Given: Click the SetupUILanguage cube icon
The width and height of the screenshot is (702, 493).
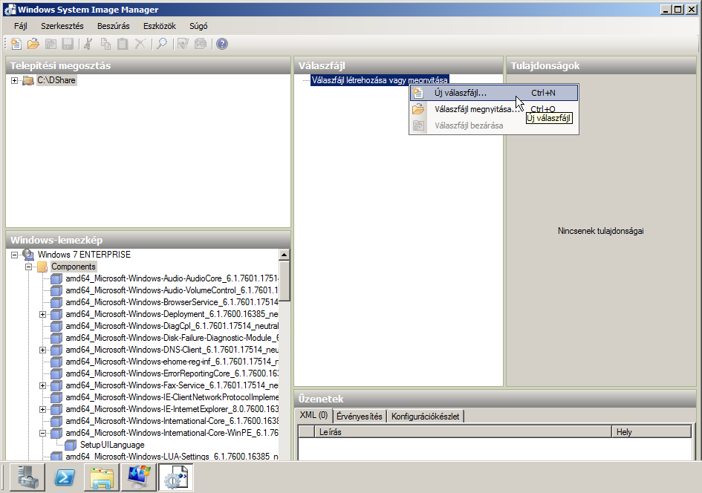Looking at the screenshot, I should point(71,445).
